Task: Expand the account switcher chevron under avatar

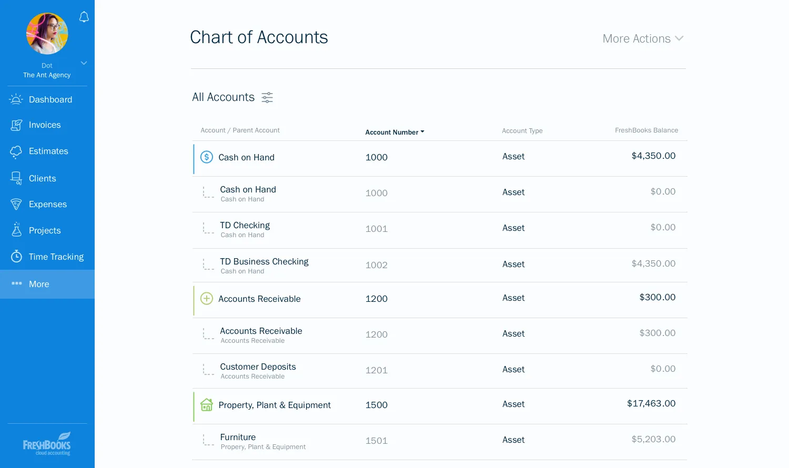Action: (84, 63)
